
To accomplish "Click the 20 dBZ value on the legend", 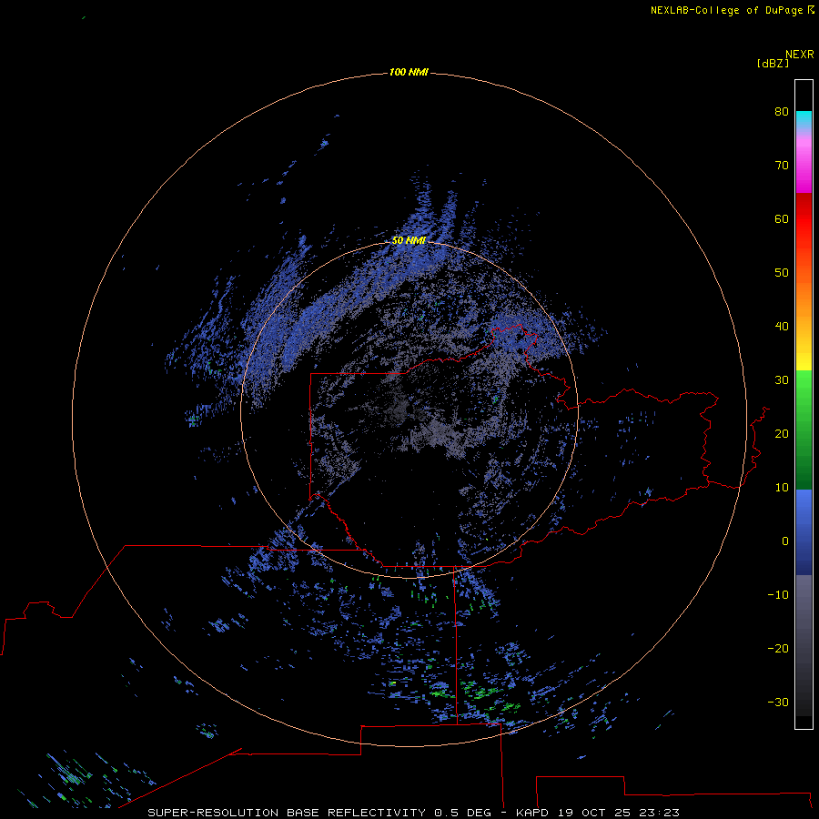I will click(x=782, y=433).
